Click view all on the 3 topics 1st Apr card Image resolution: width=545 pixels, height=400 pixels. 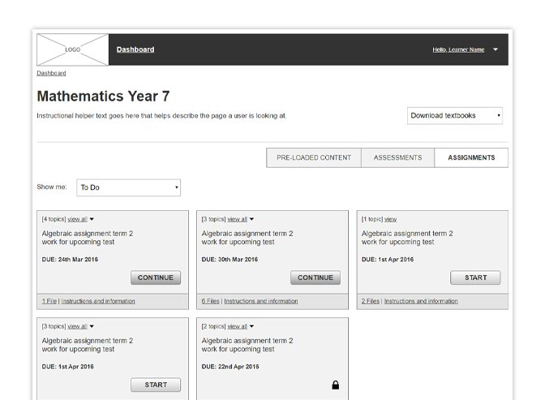point(77,326)
